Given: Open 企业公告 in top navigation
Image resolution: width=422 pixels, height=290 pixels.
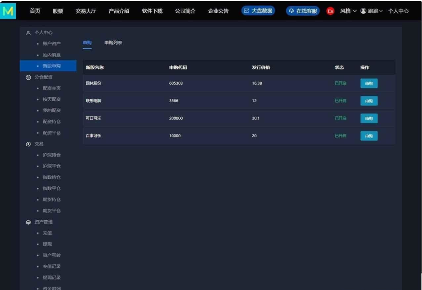Looking at the screenshot, I should pos(218,11).
